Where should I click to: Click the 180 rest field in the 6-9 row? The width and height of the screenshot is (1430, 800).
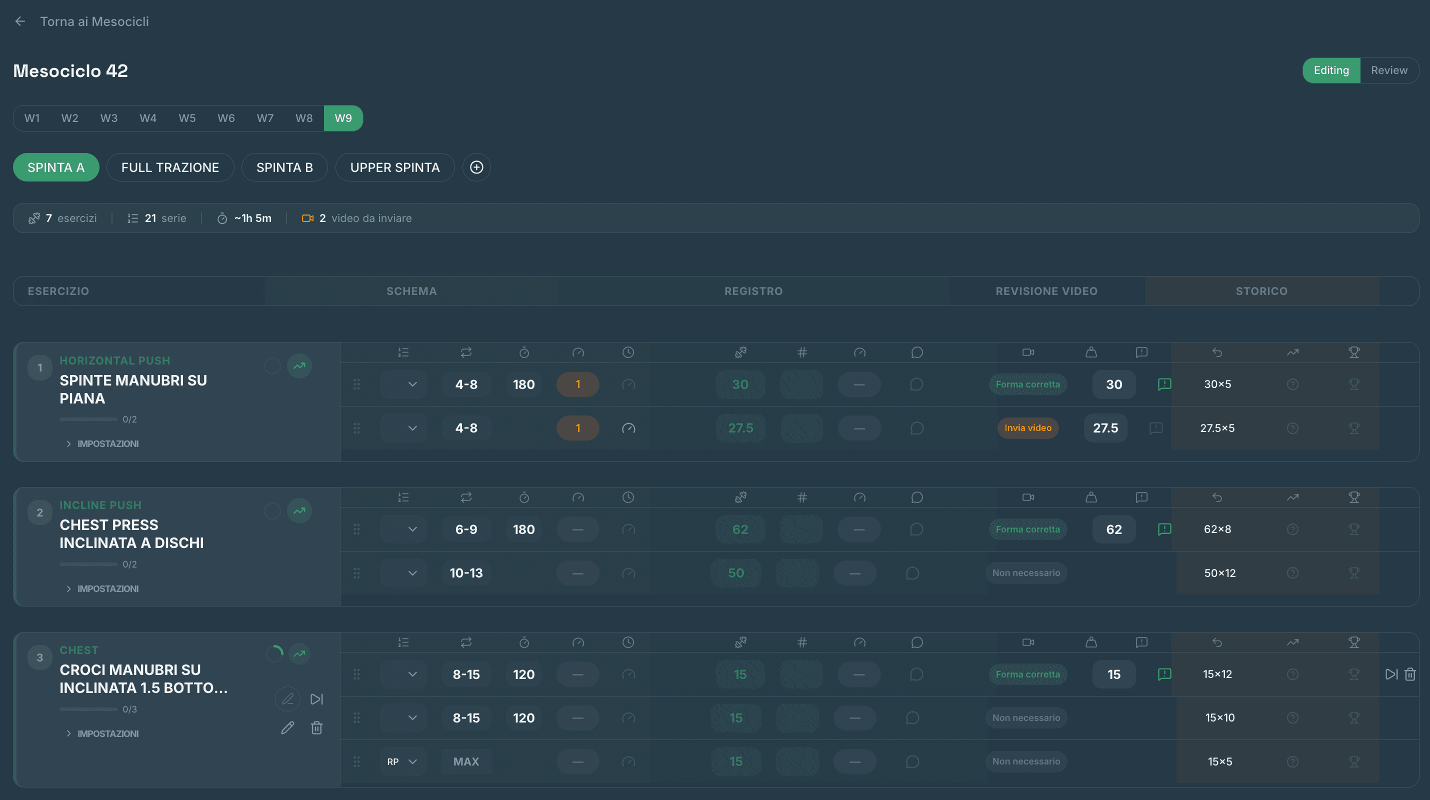pyautogui.click(x=523, y=529)
